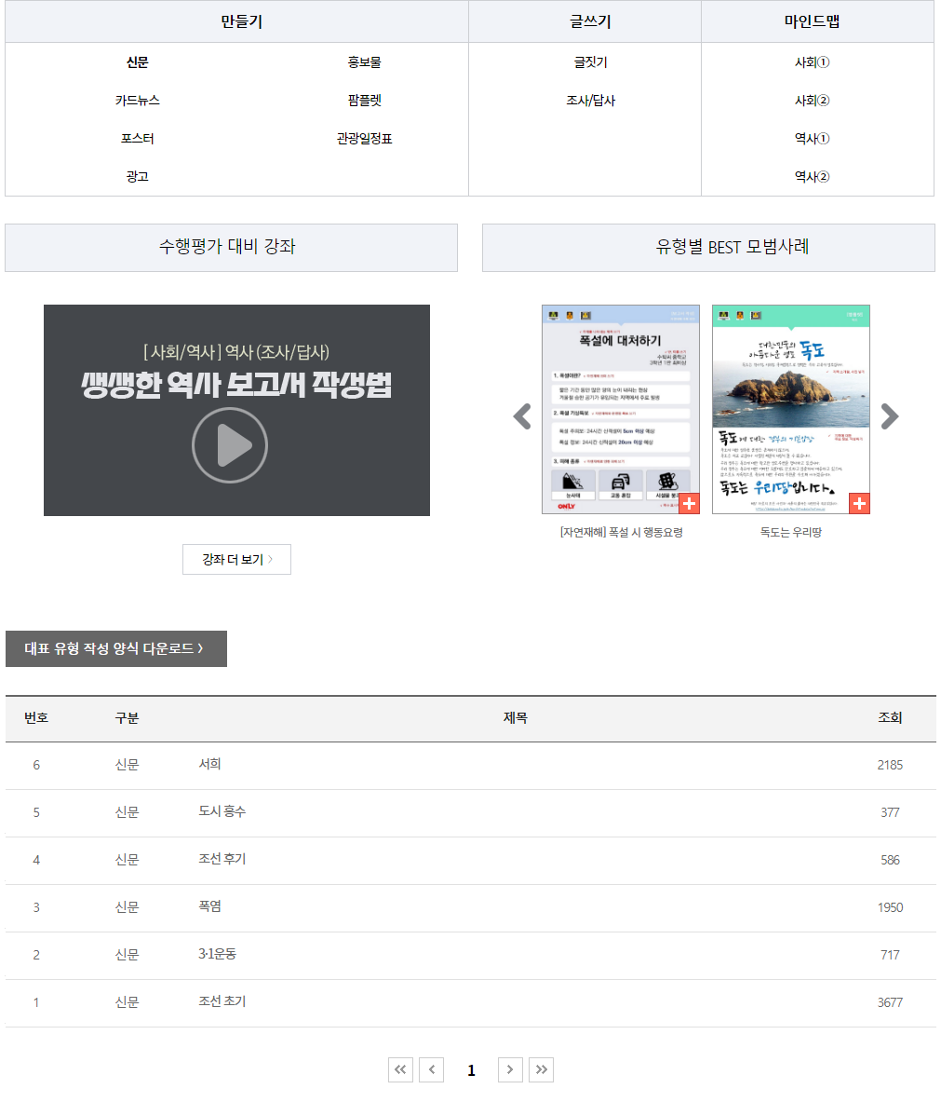Viewport: 941px width, 1116px height.
Task: Open [자연재해] 폭설 시 행동요령 caption link
Action: pyautogui.click(x=621, y=532)
